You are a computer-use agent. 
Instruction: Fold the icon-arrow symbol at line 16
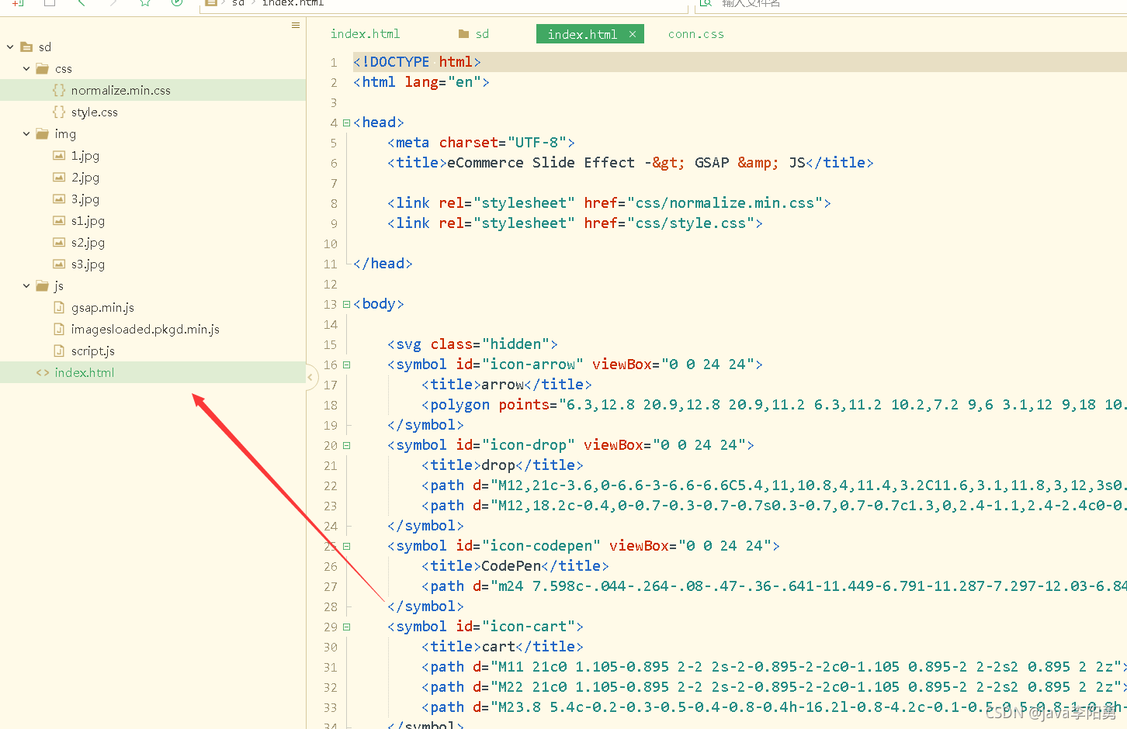346,364
